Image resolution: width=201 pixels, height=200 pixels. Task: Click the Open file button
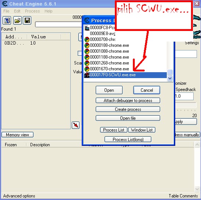click(128, 118)
